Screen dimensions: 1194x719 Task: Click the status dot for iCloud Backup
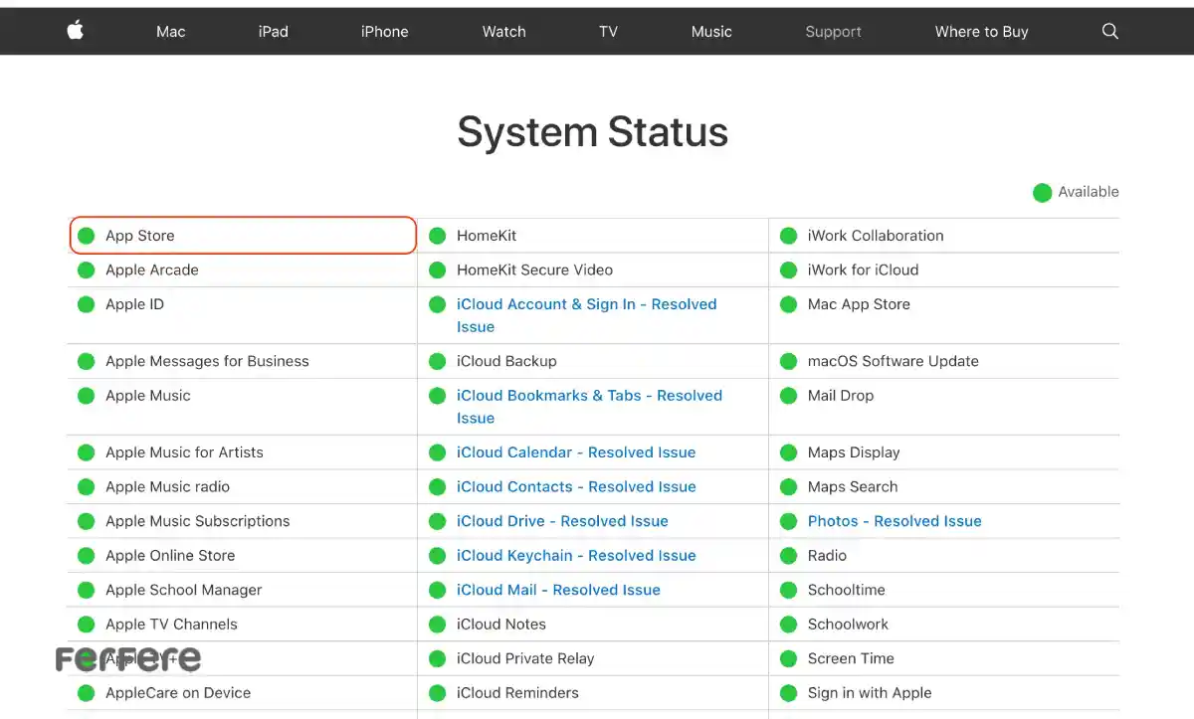437,361
